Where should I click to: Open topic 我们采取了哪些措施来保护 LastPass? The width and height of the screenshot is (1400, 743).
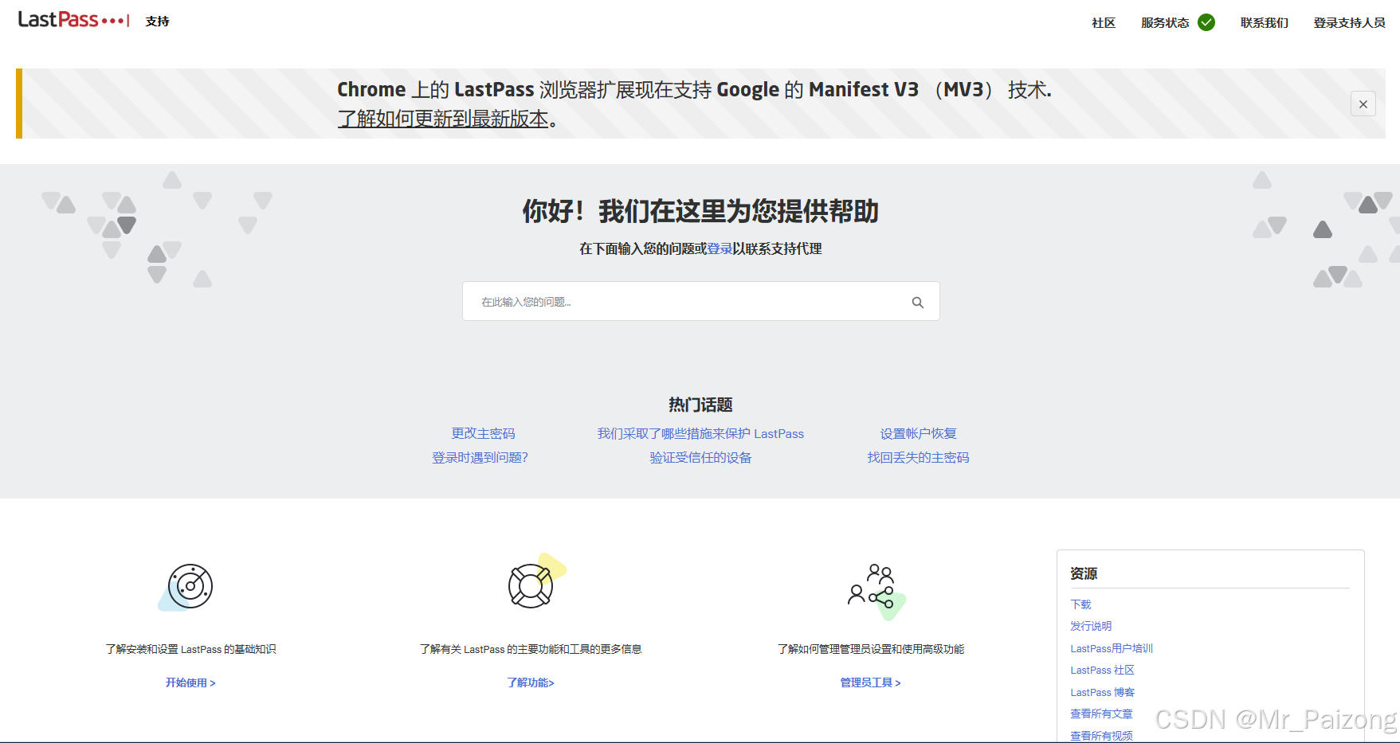point(700,433)
